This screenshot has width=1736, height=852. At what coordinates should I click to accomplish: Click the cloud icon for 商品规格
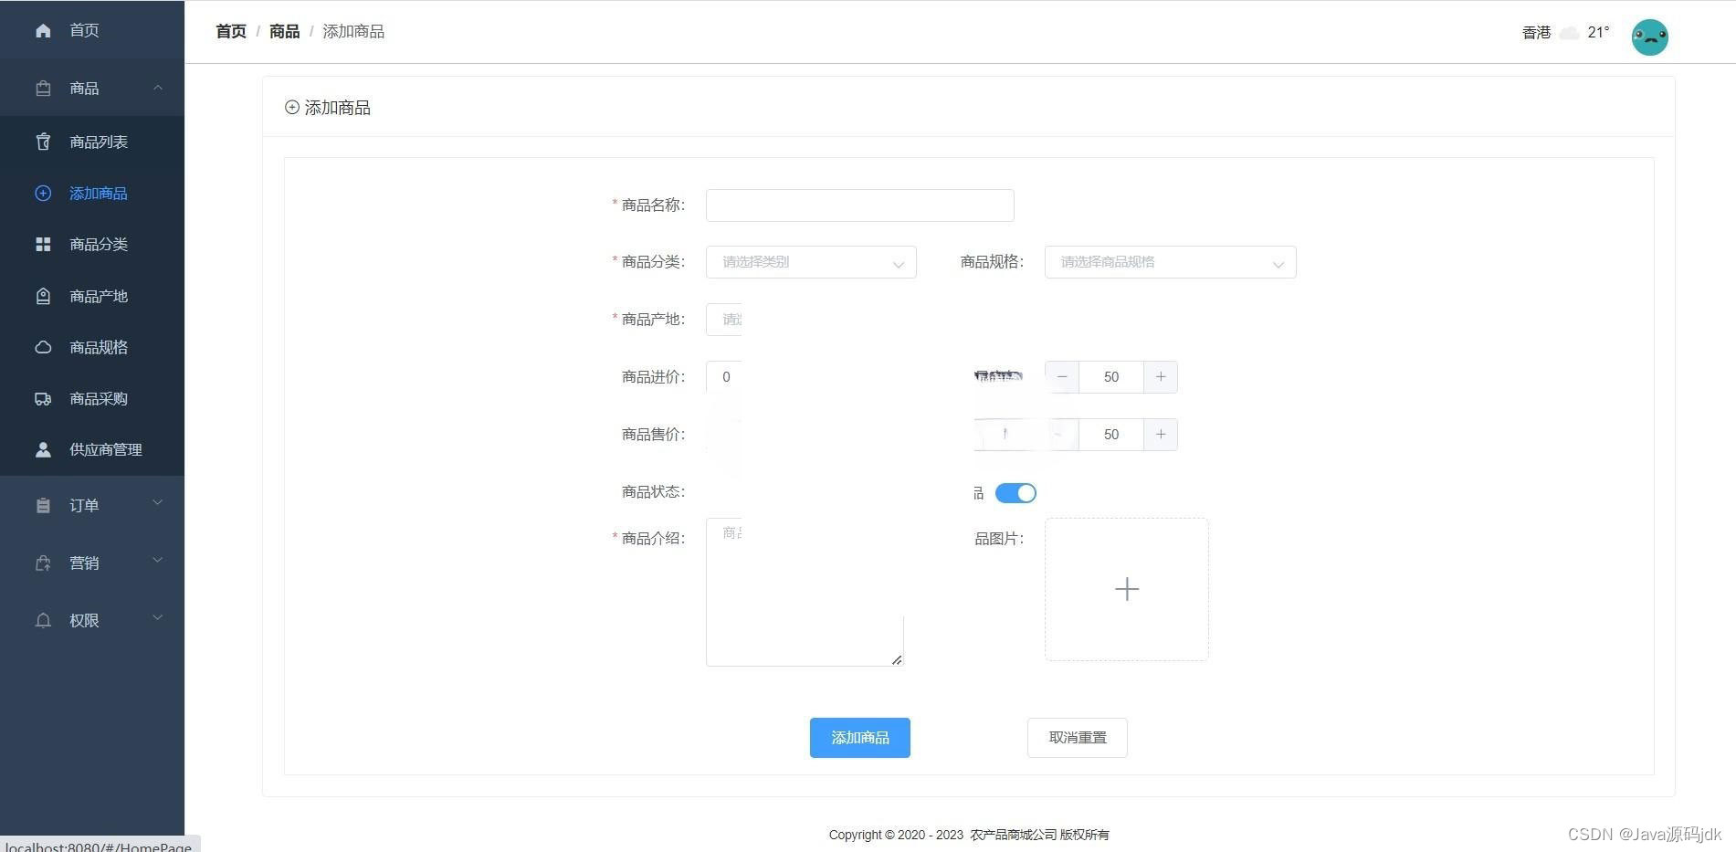point(43,347)
